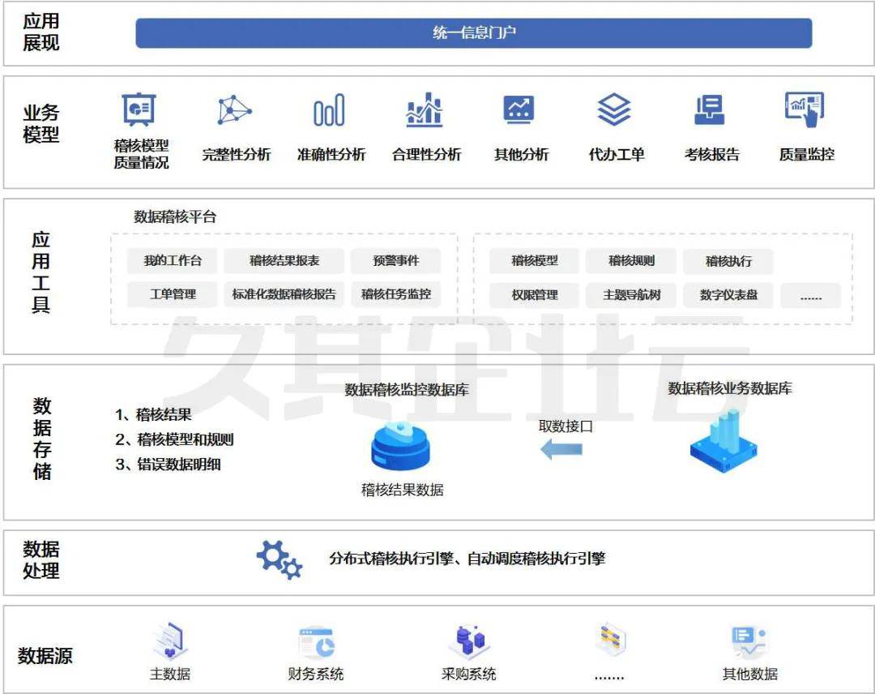Open 主题导航树 tool button

pos(631,295)
